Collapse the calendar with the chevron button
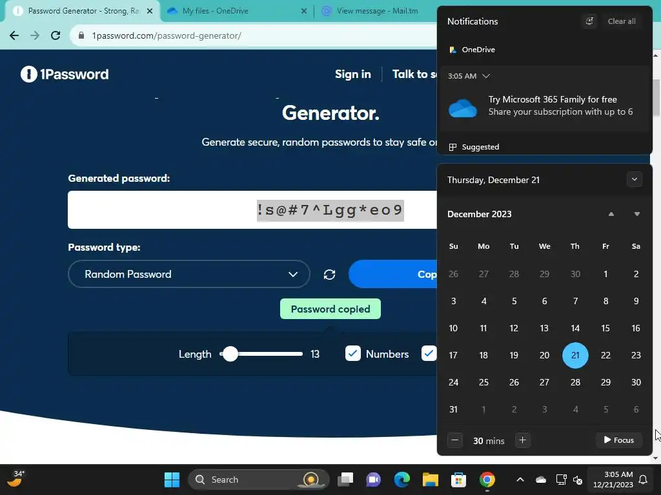 (634, 179)
